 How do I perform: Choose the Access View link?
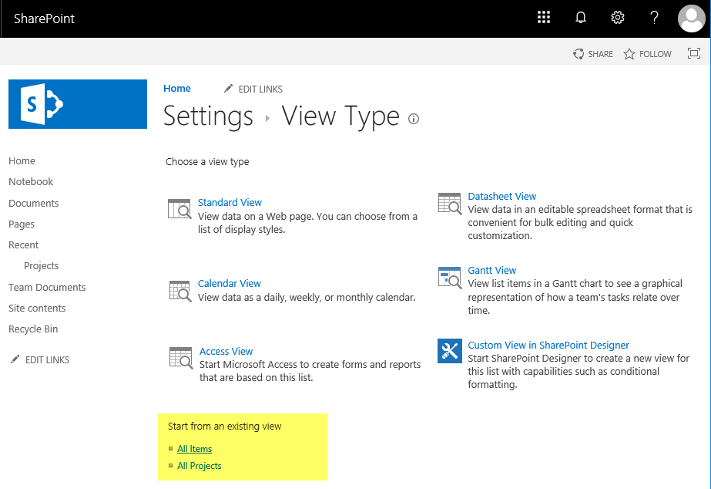coord(226,352)
